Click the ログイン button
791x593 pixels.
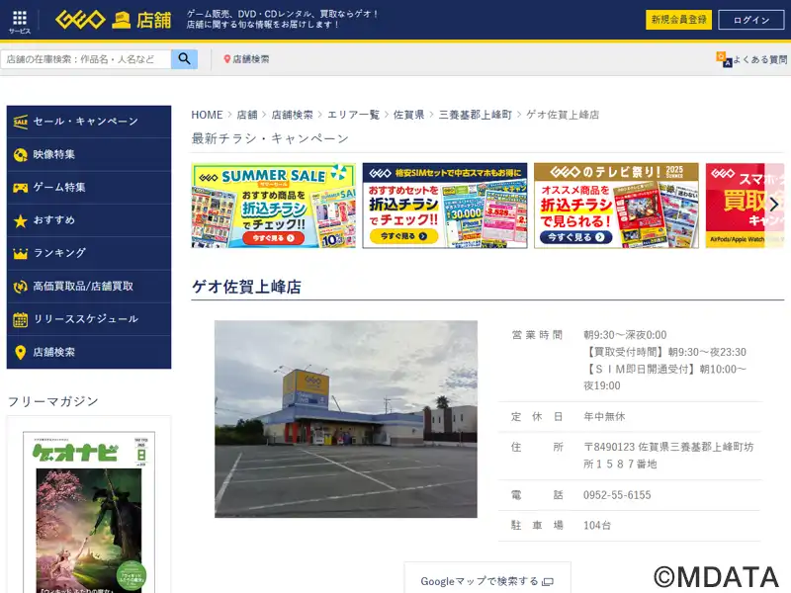point(751,20)
